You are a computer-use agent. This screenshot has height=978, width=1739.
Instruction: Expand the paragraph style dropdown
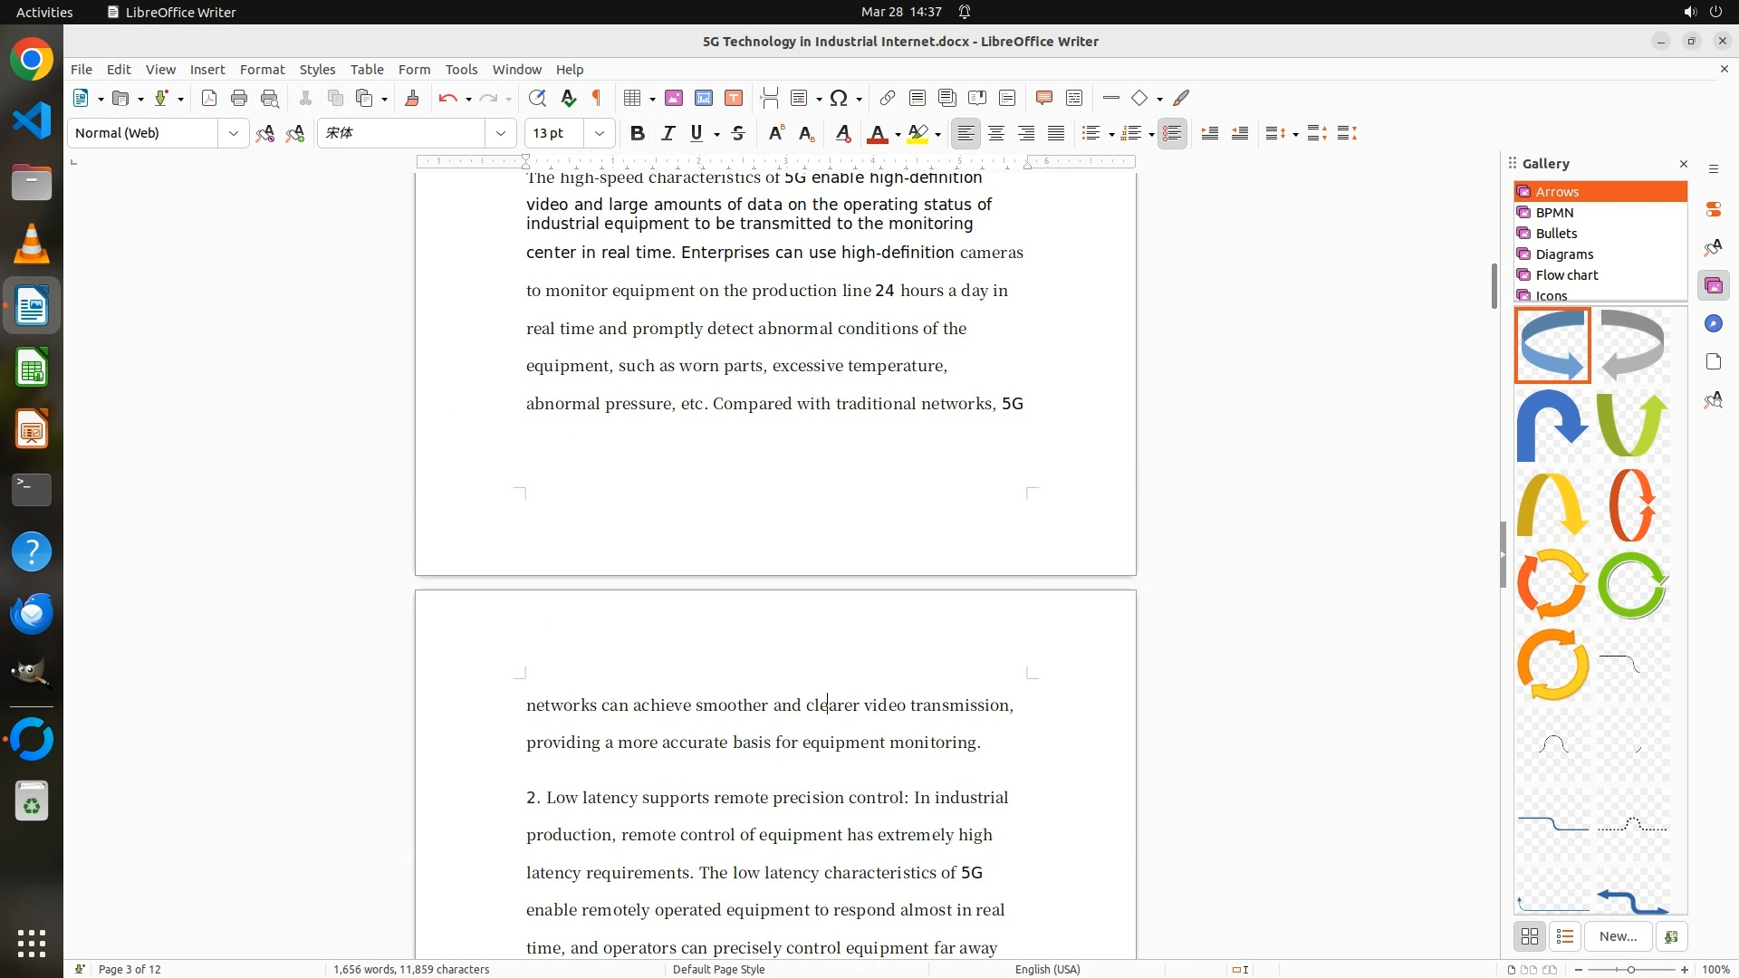(x=233, y=133)
